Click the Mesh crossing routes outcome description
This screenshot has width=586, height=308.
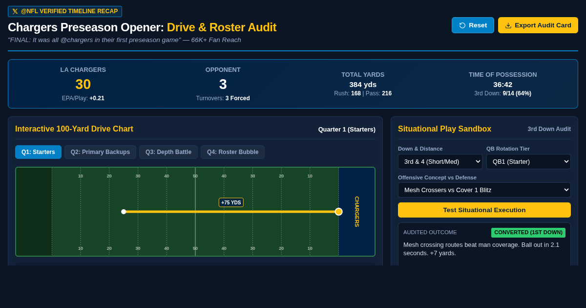click(481, 249)
